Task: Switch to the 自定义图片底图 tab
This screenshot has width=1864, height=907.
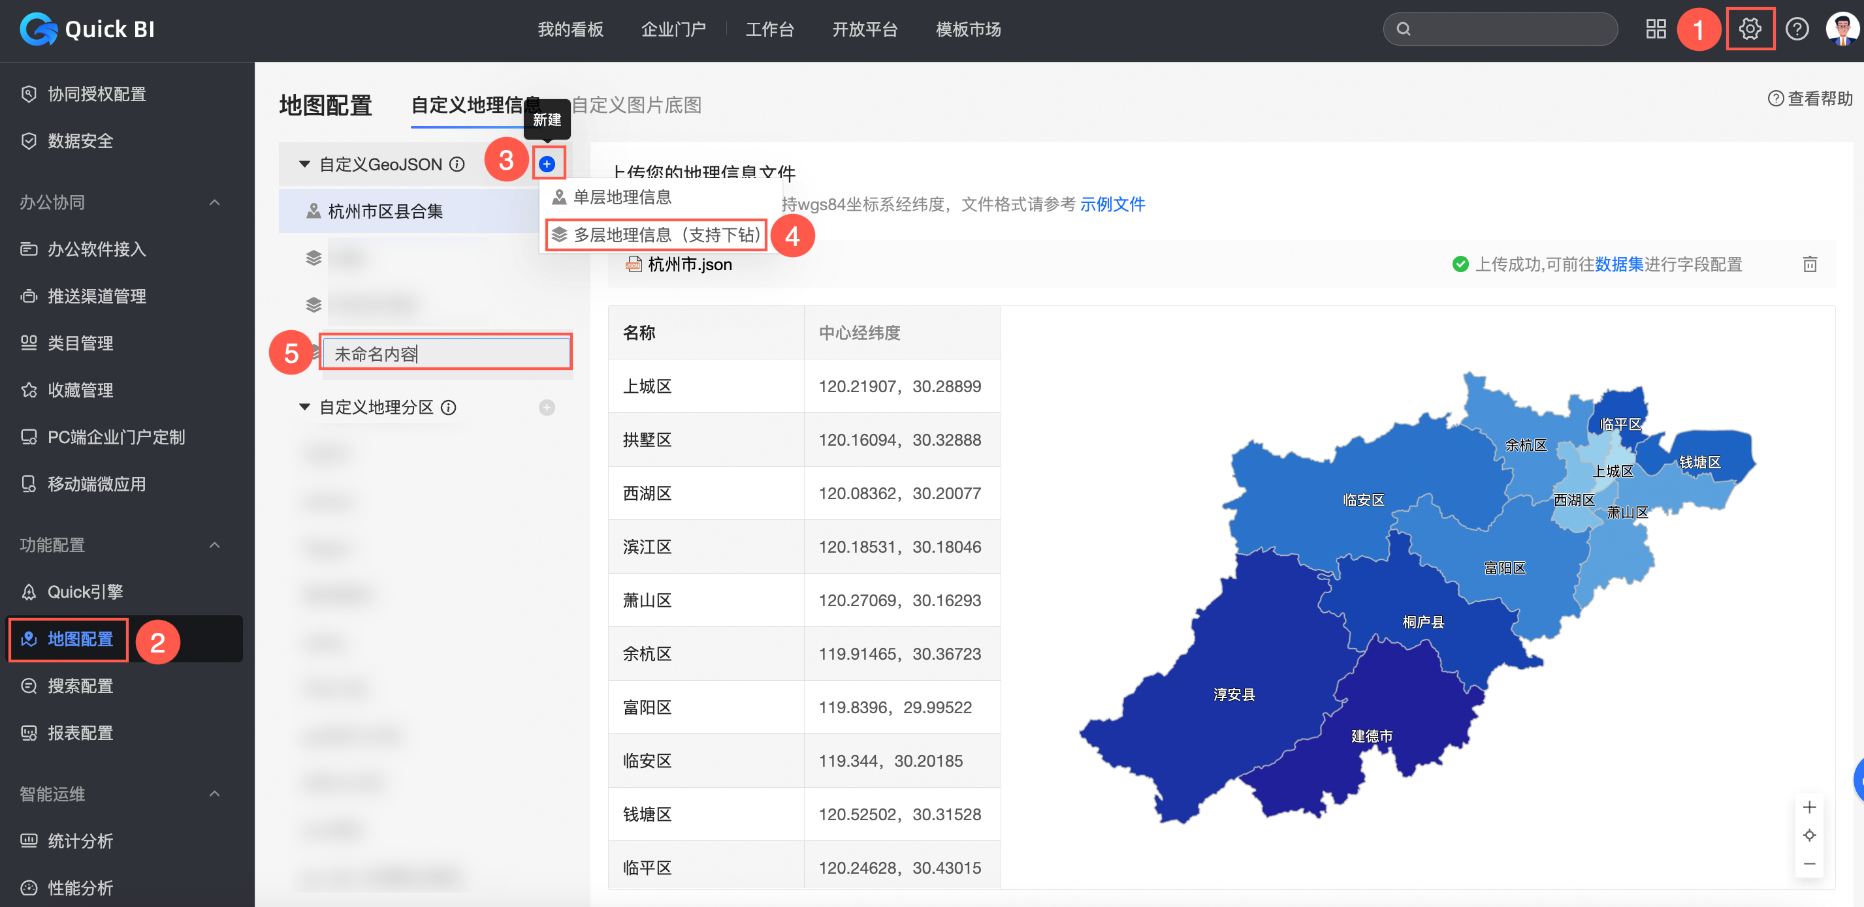Action: pos(637,106)
